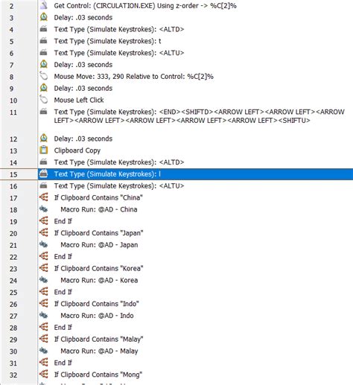Click the mouse icon beside Mouse Left Click

point(44,100)
